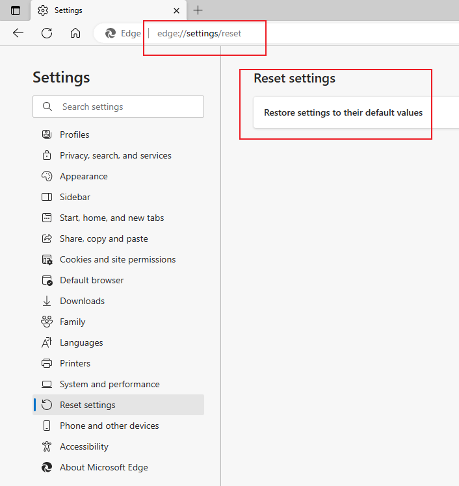Image resolution: width=459 pixels, height=486 pixels.
Task: Open Start, home, and new tabs
Action: pos(118,218)
